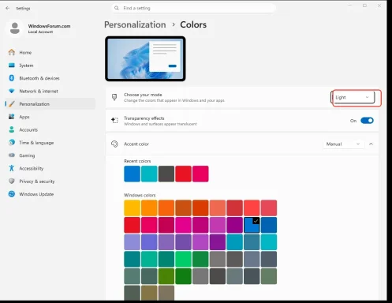
Task: Click the Windows colors label
Action: point(140,195)
